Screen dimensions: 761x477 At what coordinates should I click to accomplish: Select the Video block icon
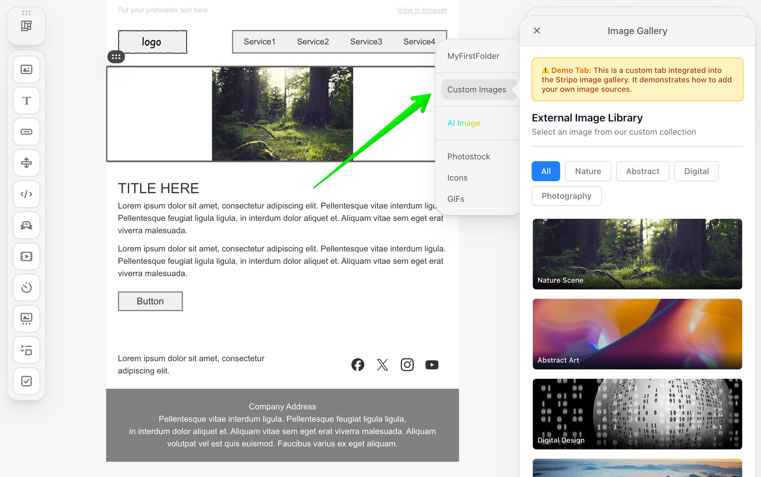coord(26,256)
